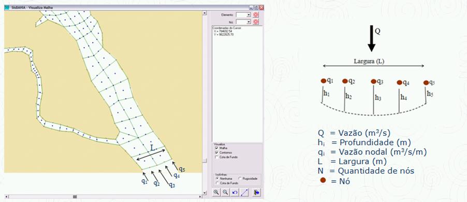Click the SisBAHIA title bar app icon
467x202 pixels.
(x=7, y=7)
